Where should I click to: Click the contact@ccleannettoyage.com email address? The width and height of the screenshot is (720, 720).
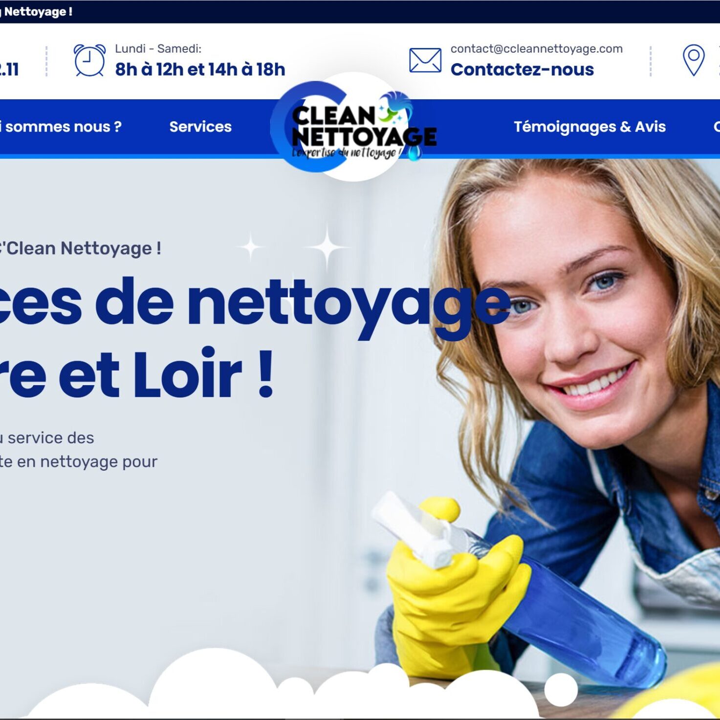coord(536,48)
